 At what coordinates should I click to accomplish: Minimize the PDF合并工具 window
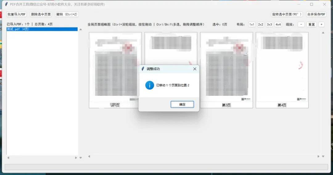click(x=299, y=4)
